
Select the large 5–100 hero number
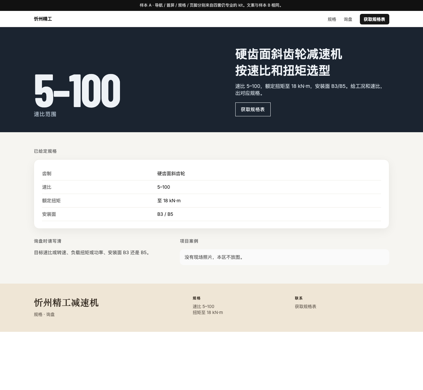pyautogui.click(x=77, y=91)
